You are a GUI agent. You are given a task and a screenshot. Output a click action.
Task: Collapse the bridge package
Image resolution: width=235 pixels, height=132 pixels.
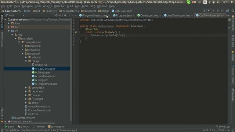[26, 61]
